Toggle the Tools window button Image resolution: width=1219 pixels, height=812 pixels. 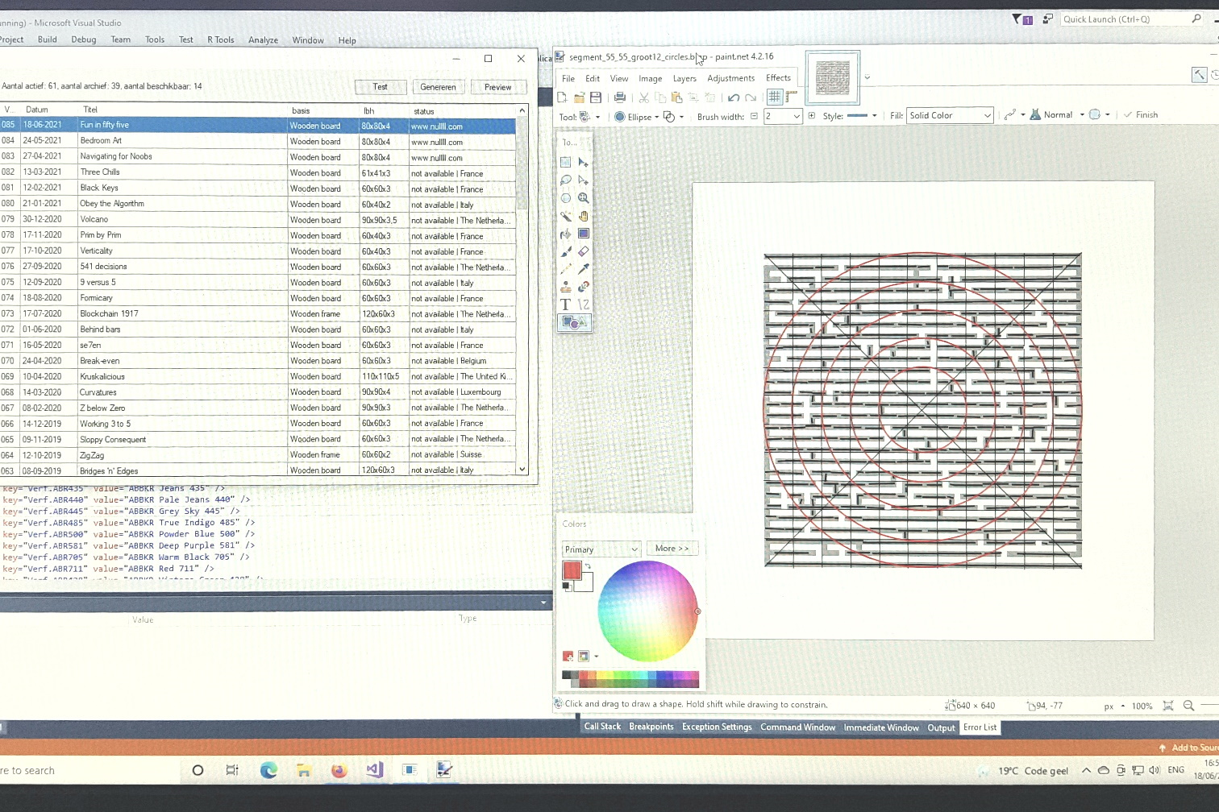[x=1200, y=75]
